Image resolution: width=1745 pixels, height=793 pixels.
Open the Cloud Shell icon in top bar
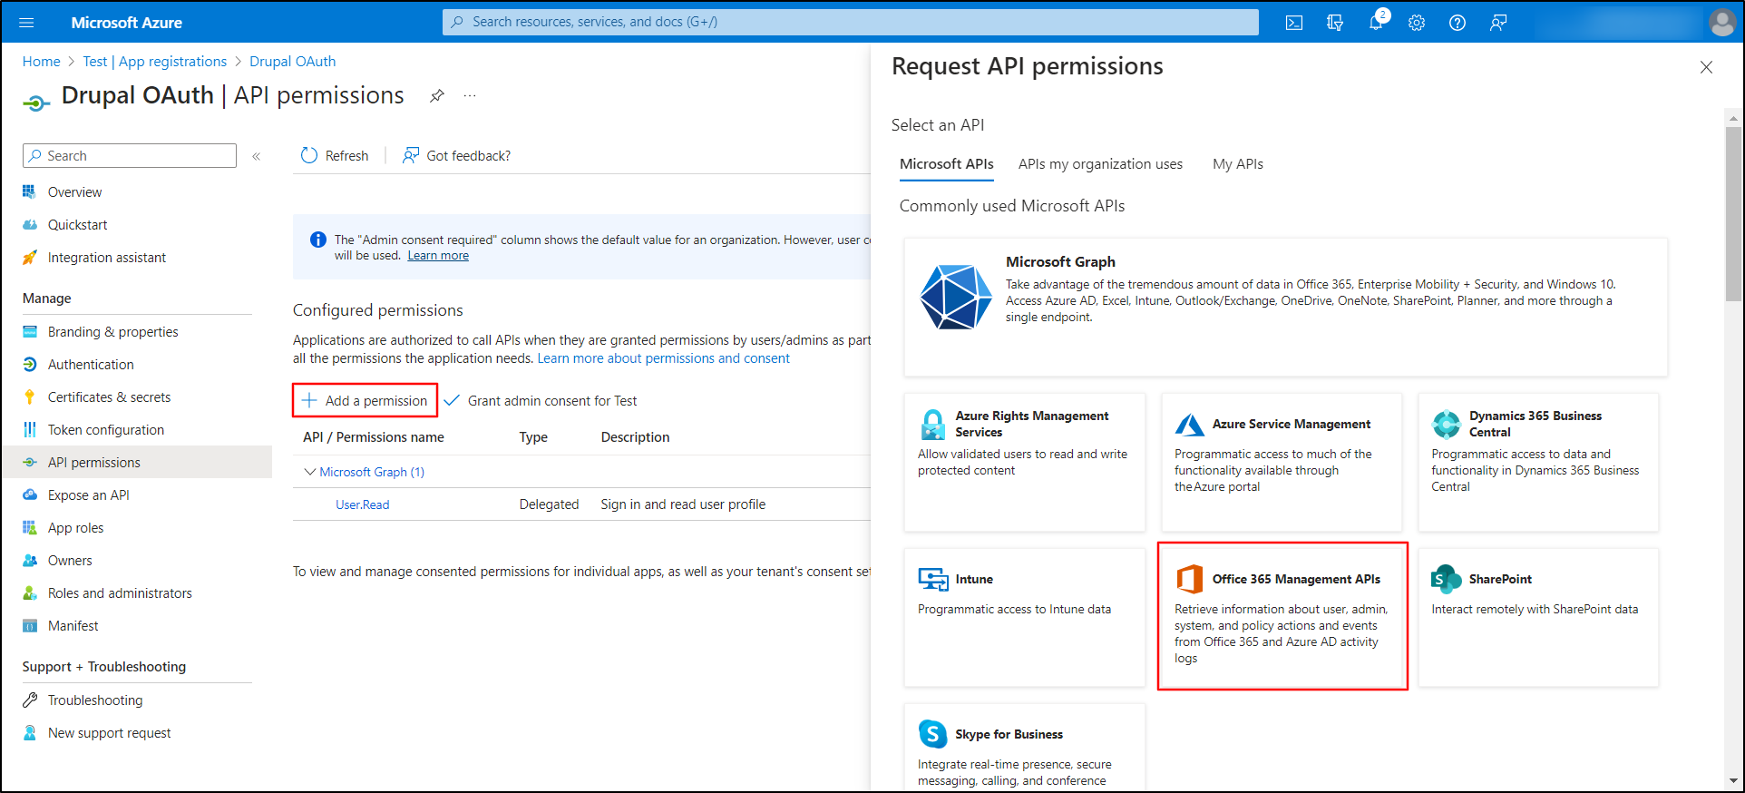pyautogui.click(x=1293, y=23)
